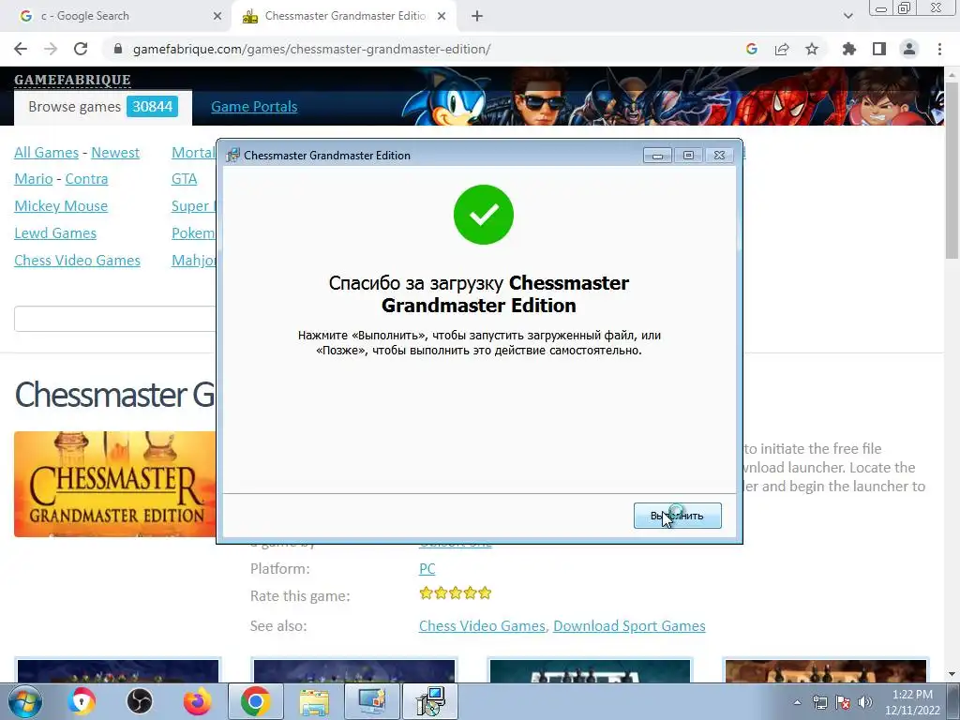Click the lock icon in the address bar
Image resolution: width=960 pixels, height=720 pixels.
click(x=118, y=49)
